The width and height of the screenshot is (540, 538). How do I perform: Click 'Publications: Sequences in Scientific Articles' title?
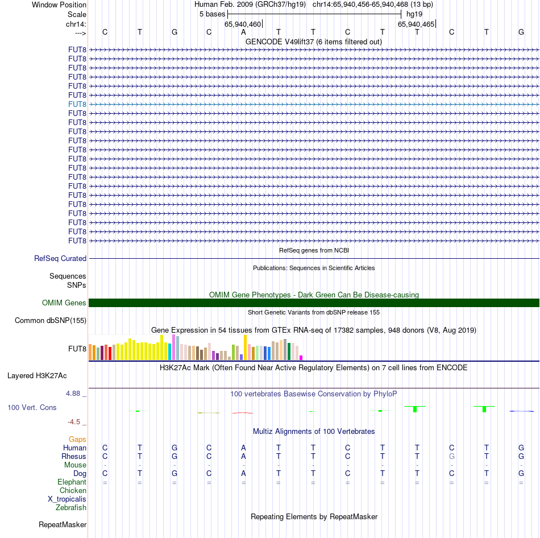point(314,268)
